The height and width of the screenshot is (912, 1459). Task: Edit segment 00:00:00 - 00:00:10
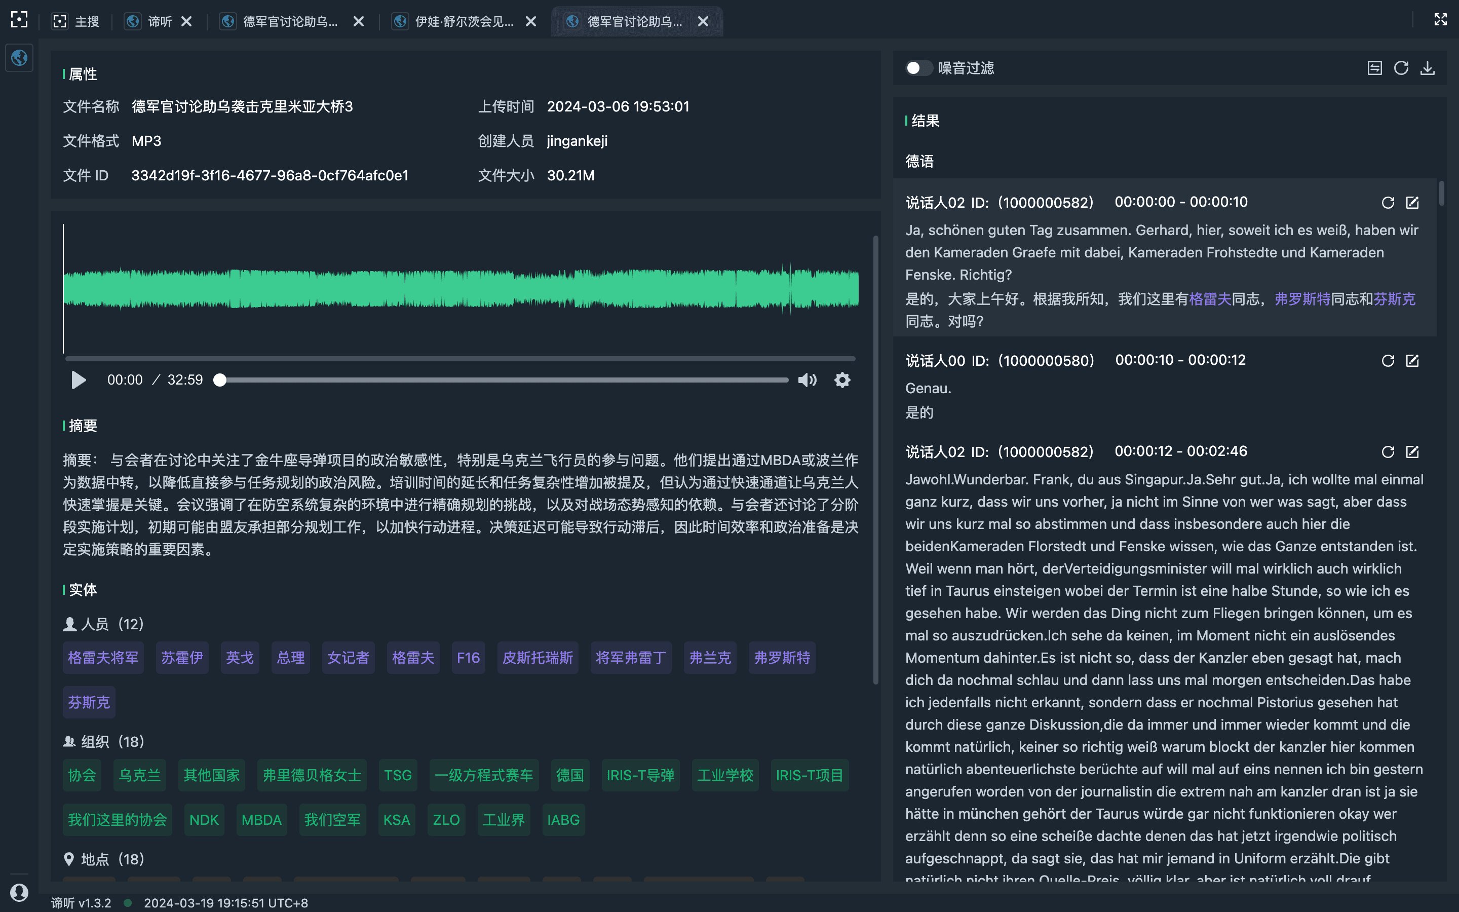coord(1412,203)
